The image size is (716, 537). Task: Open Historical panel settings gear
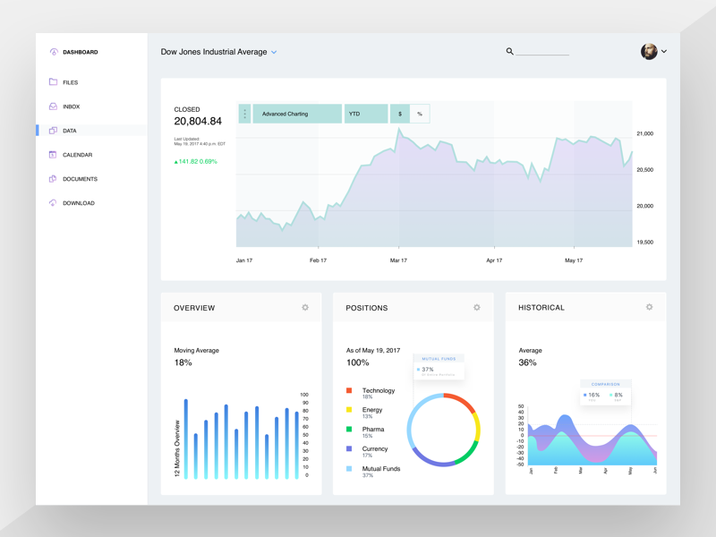click(650, 308)
